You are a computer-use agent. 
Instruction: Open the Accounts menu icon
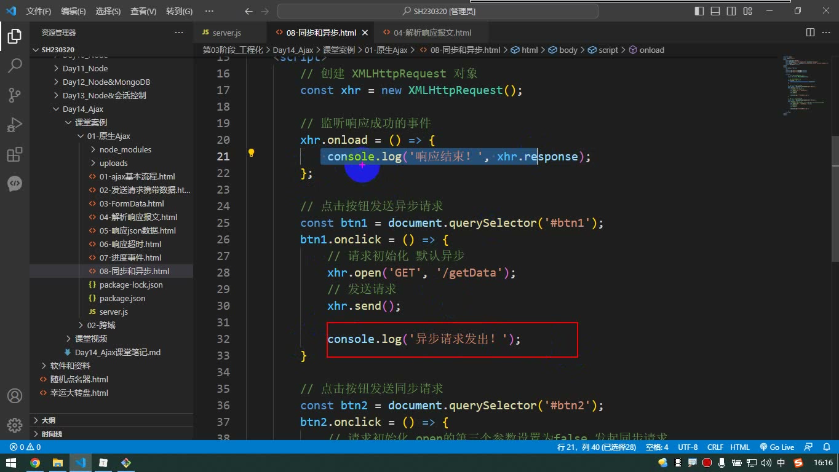(x=15, y=396)
